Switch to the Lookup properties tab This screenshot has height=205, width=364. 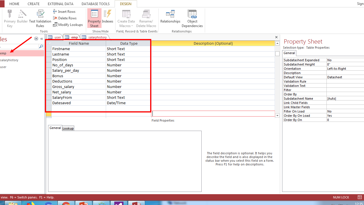[x=68, y=128]
